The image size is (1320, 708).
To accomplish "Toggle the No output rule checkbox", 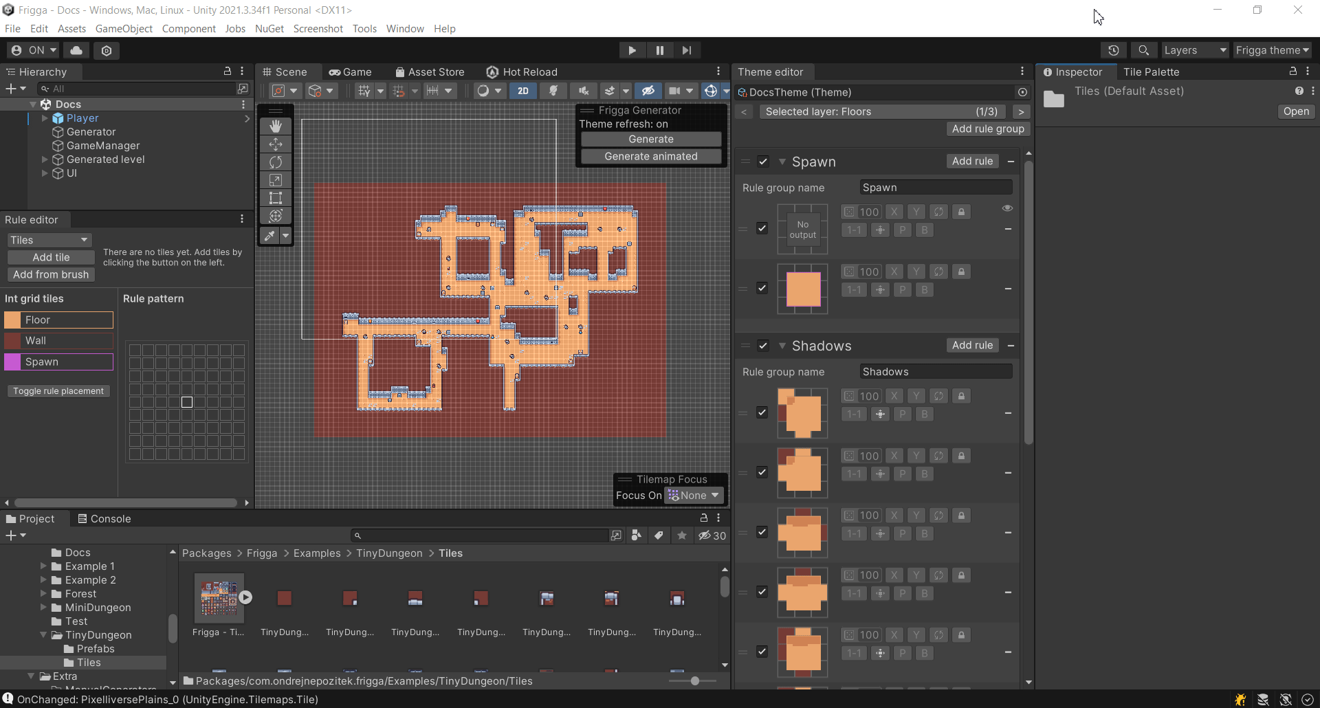I will pos(762,228).
